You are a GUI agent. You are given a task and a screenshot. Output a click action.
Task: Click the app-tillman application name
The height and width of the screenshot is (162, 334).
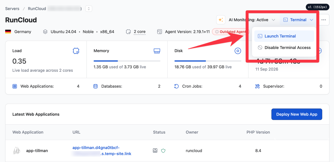point(37,151)
